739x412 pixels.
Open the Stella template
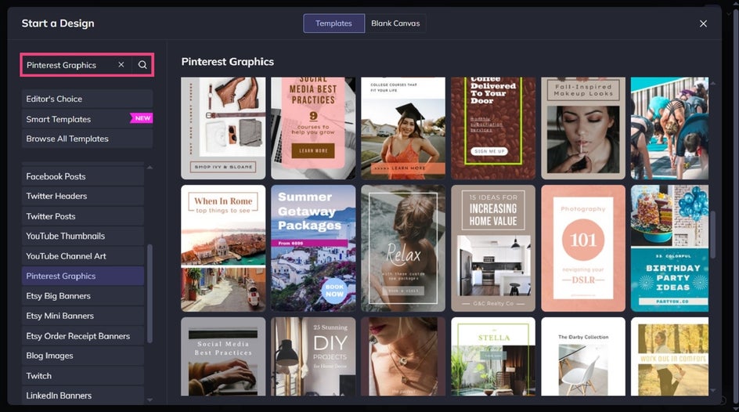(493, 356)
